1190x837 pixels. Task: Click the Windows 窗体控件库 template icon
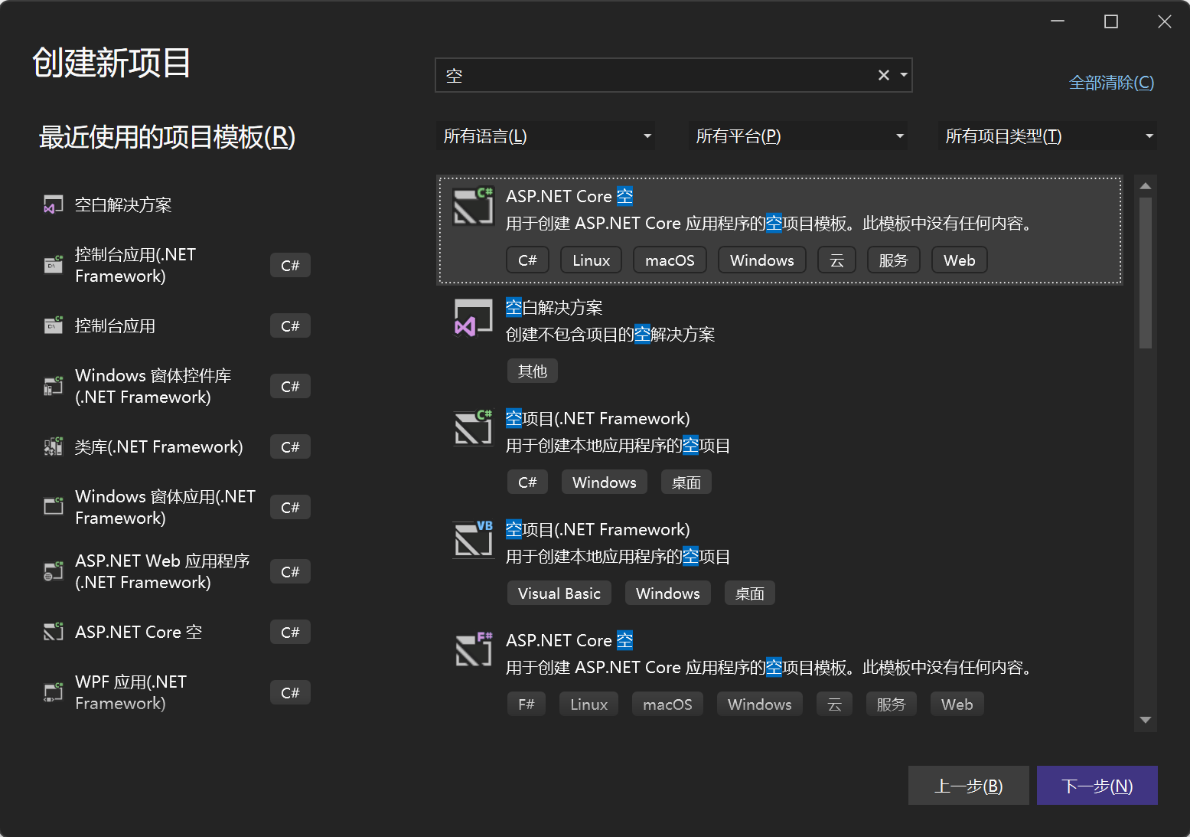(53, 386)
